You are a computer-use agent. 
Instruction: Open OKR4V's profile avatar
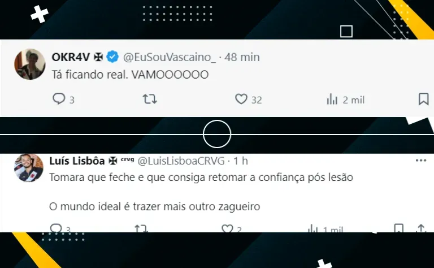[30, 64]
